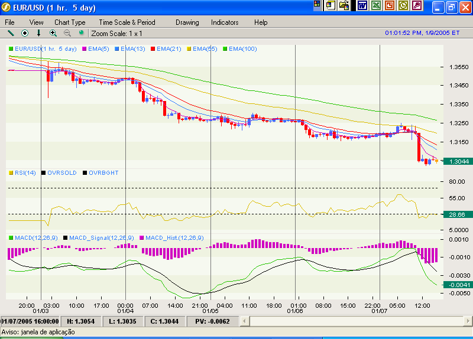Click the green ball toolbar icon
Screen dimensions: 473x339
[x=81, y=33]
